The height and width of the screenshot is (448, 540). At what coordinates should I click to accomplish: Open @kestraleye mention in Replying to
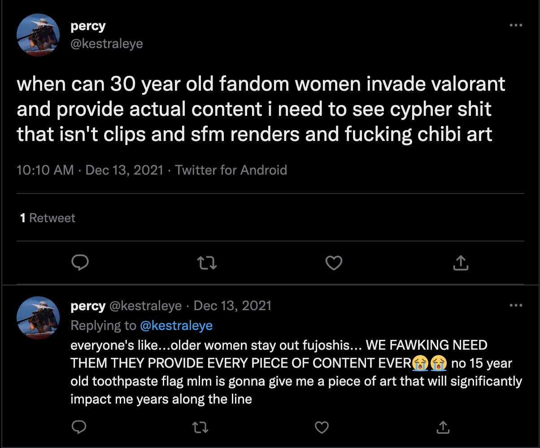pyautogui.click(x=176, y=325)
